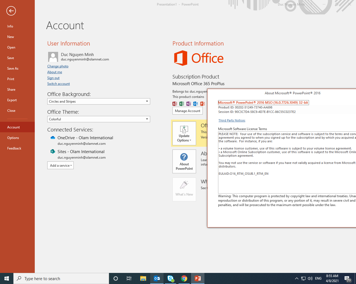Click the PowerPoint version text line
Screen dimensions: 356x284
click(x=263, y=103)
